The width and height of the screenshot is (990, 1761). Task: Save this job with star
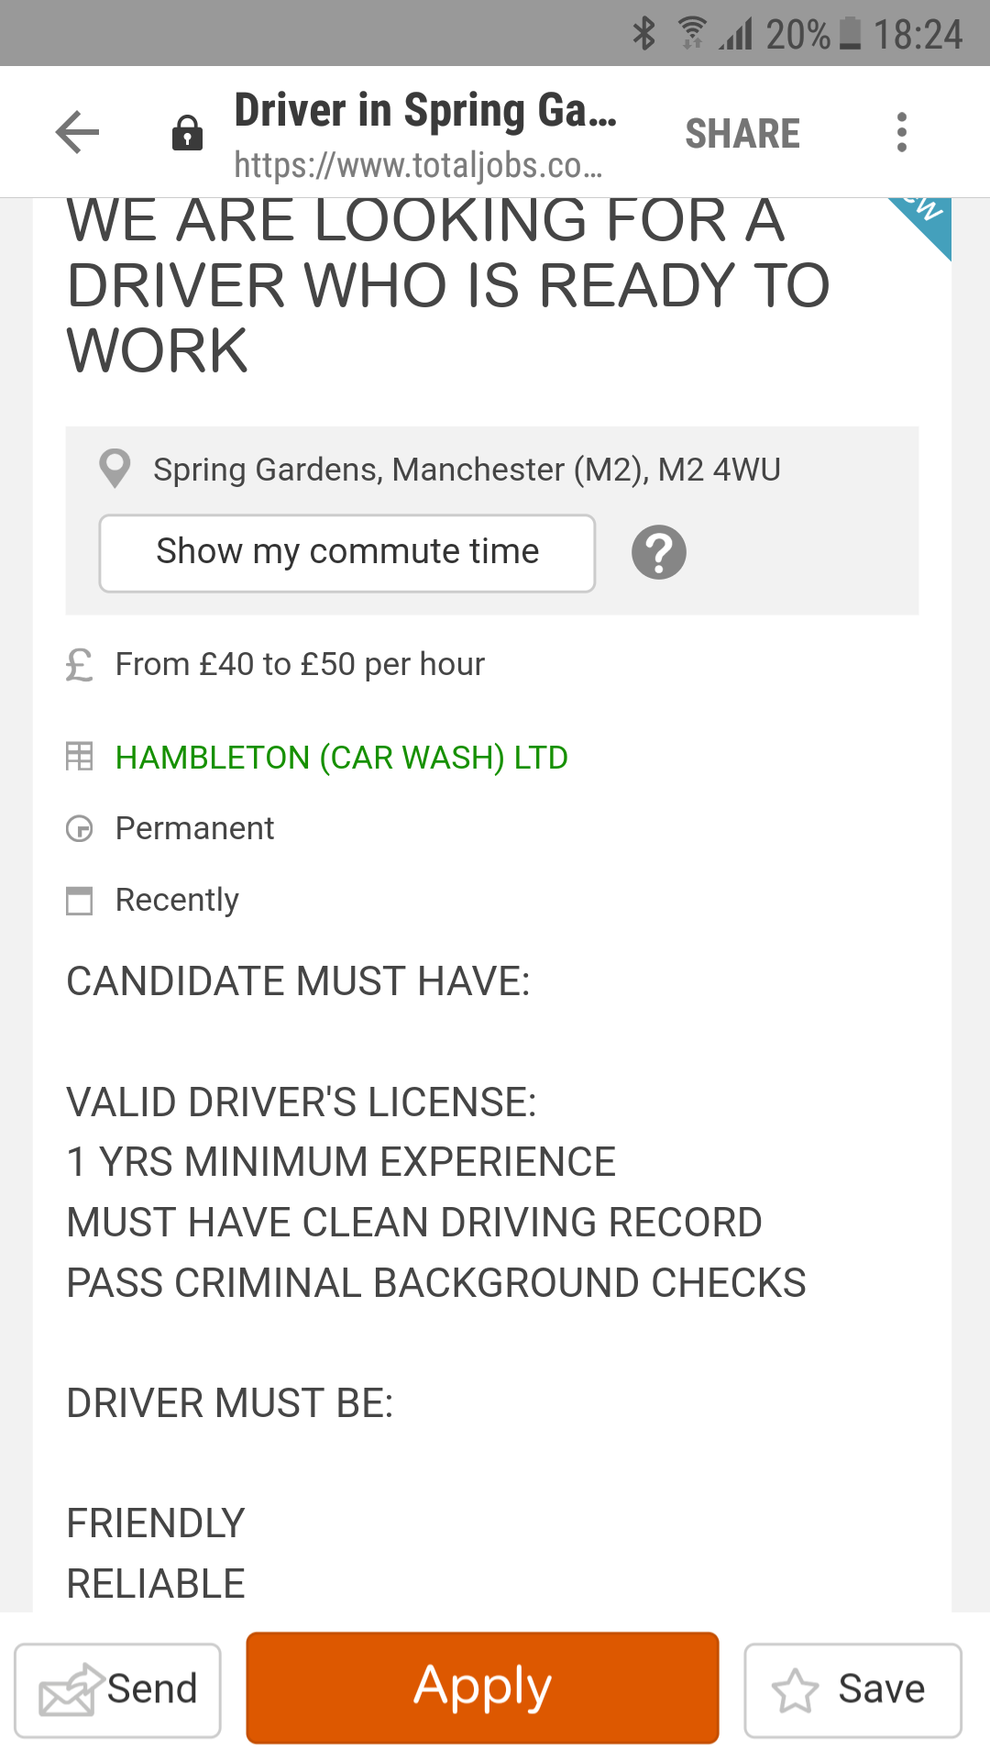[x=852, y=1689]
